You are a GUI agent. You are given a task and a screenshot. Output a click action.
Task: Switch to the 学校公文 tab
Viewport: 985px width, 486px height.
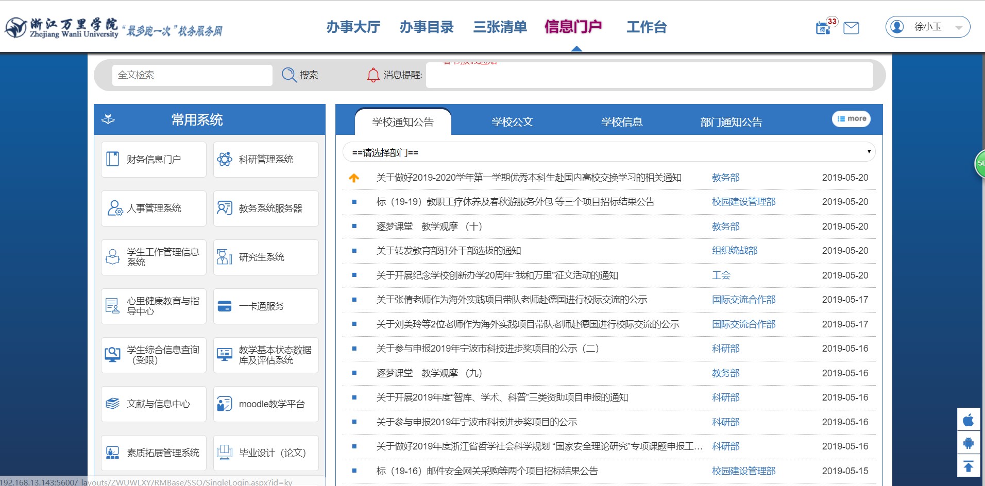coord(512,122)
